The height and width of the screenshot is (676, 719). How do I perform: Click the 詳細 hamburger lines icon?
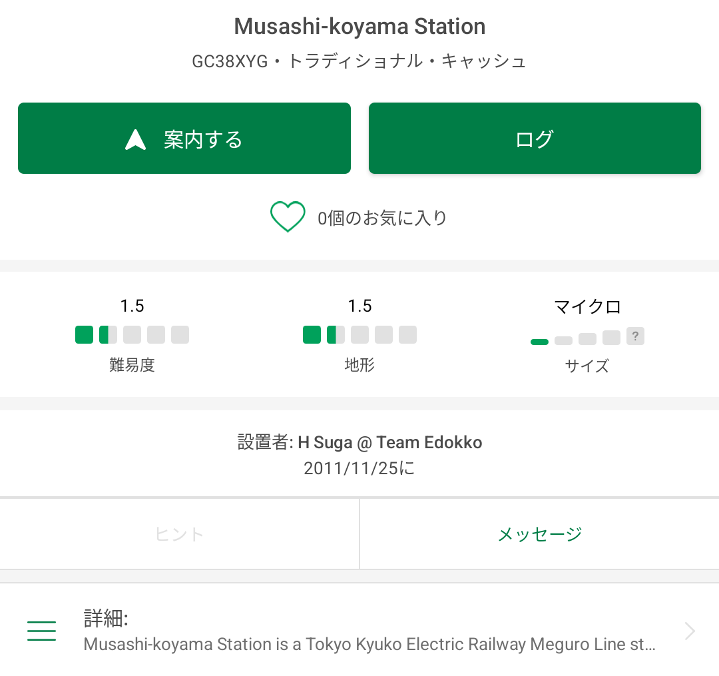pyautogui.click(x=41, y=631)
